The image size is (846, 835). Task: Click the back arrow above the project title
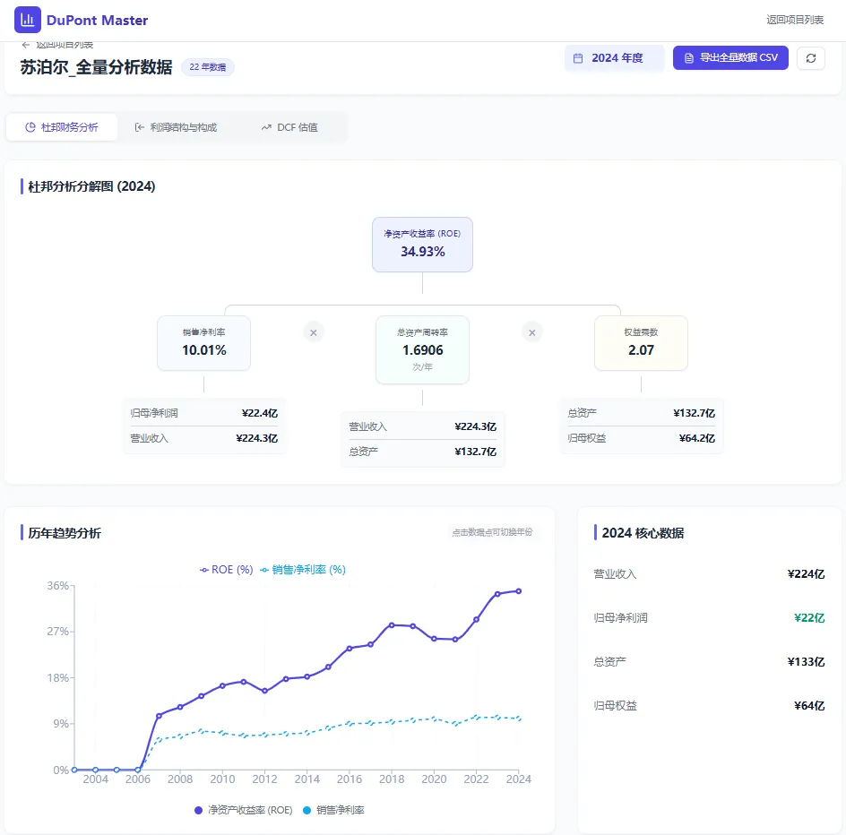click(x=26, y=45)
